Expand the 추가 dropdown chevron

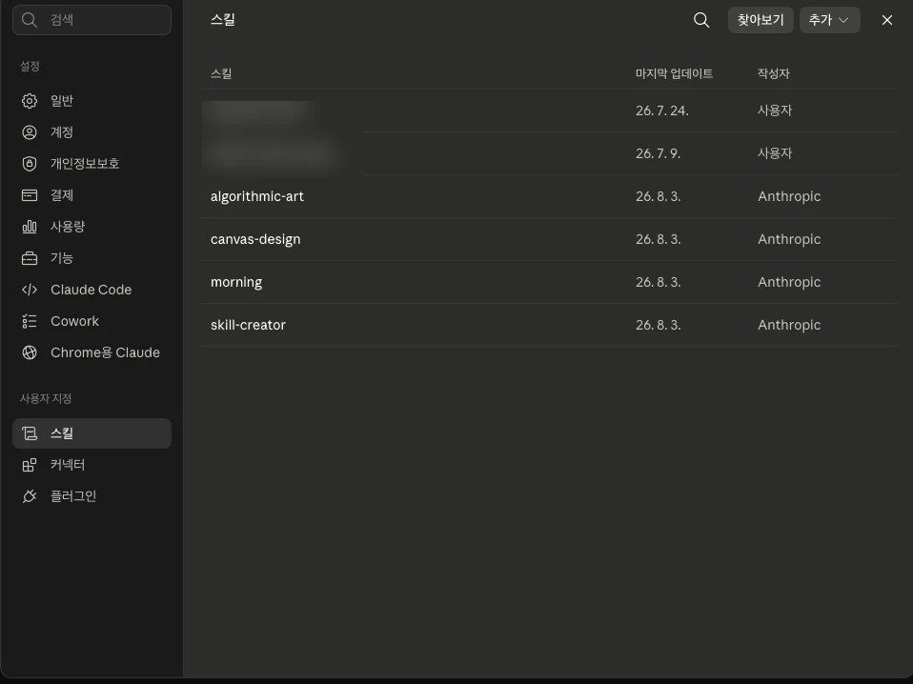843,20
